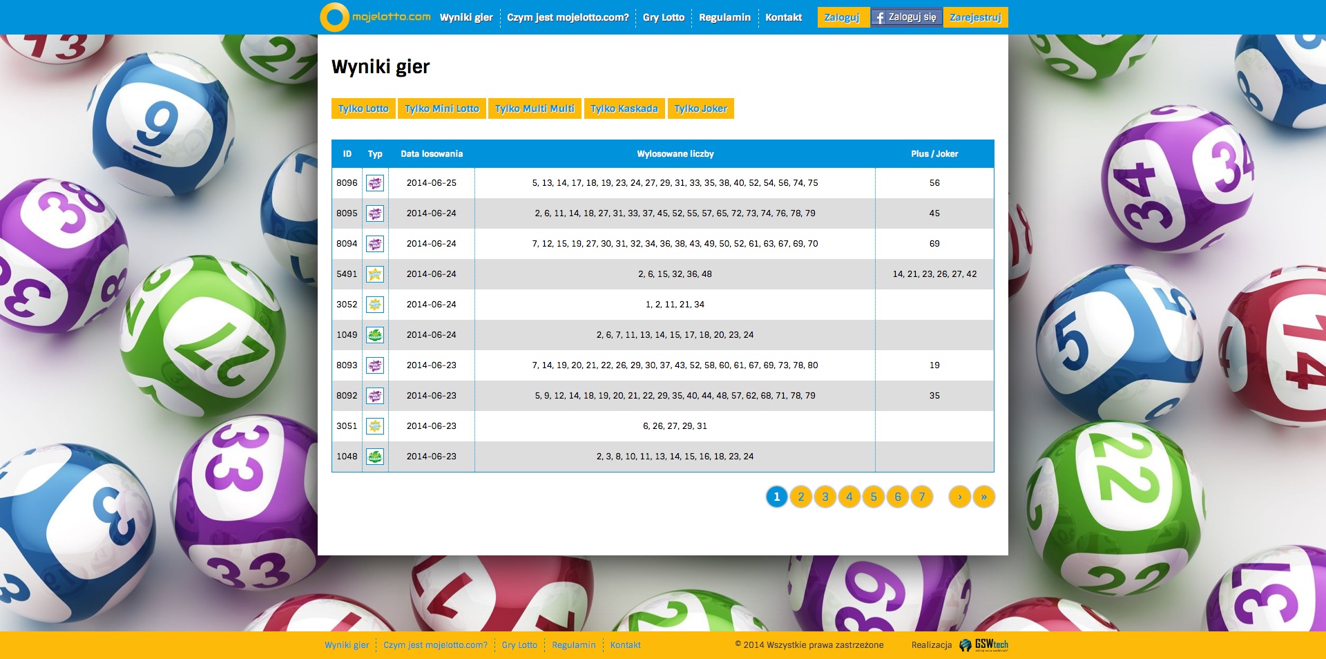Open Gry Lotto in top navigation
The width and height of the screenshot is (1326, 659).
click(664, 17)
